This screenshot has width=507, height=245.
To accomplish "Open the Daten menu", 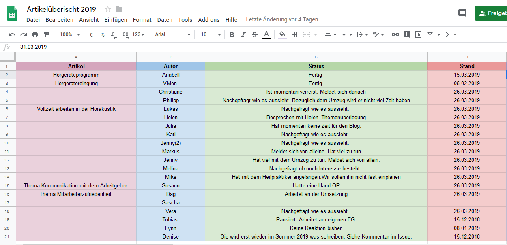I will (165, 20).
